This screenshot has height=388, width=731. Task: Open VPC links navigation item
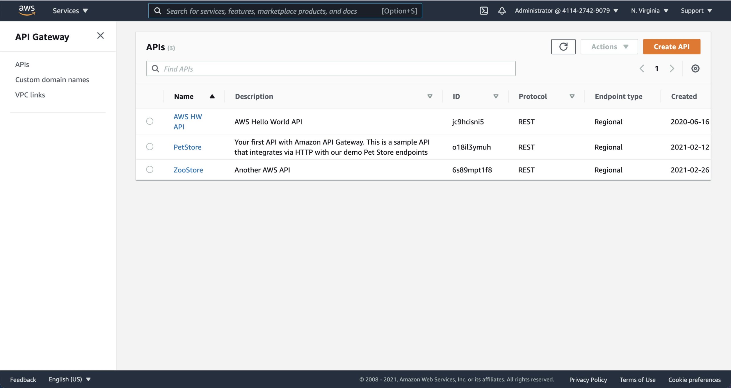pos(30,95)
